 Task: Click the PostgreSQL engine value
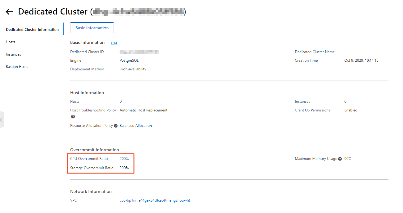pyautogui.click(x=129, y=61)
